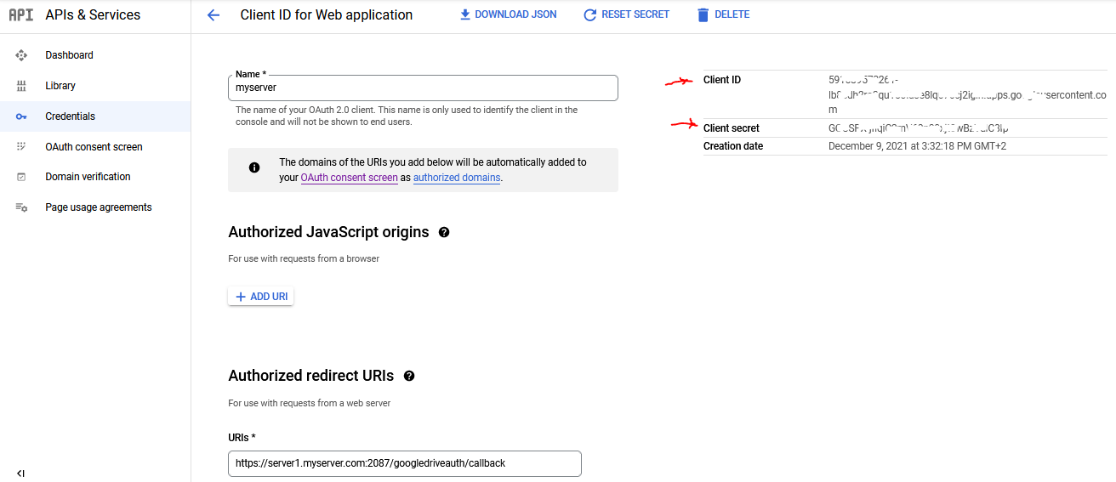Image resolution: width=1116 pixels, height=482 pixels.
Task: Click the Dashboard sidebar icon
Action: pyautogui.click(x=22, y=55)
